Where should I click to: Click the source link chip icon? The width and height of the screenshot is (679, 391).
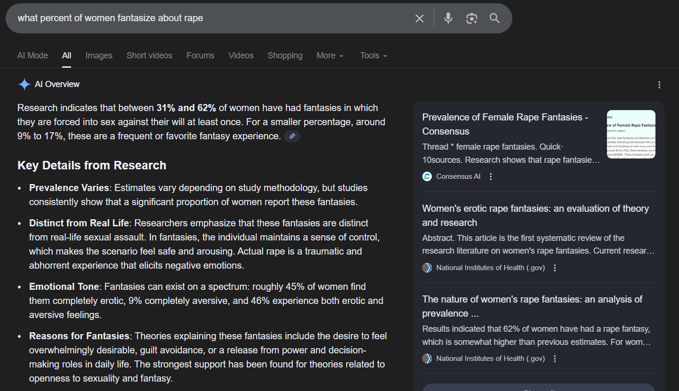(x=292, y=136)
